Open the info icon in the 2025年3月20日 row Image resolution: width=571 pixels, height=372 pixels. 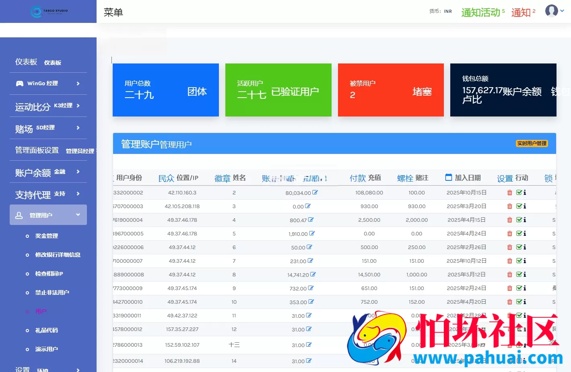(525, 206)
